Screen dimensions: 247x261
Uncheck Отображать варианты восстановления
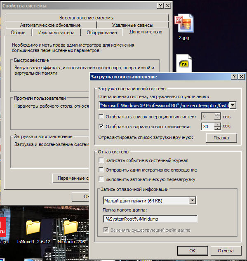coord(101,126)
